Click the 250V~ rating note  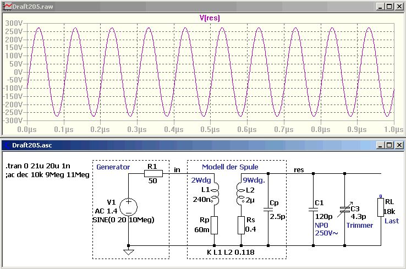coord(326,233)
